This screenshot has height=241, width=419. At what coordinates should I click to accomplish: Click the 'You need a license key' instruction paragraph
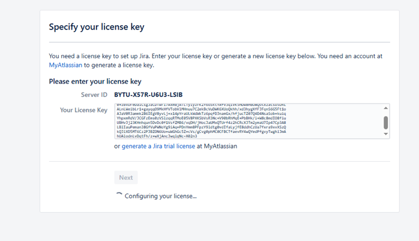click(216, 56)
